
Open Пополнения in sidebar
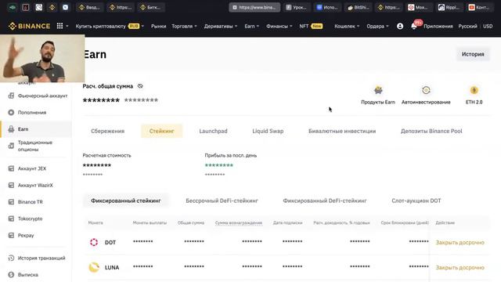pyautogui.click(x=32, y=113)
